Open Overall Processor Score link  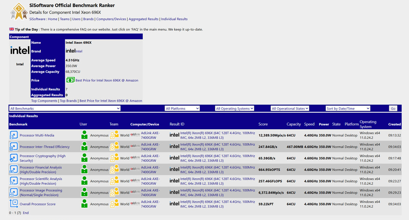click(x=38, y=204)
